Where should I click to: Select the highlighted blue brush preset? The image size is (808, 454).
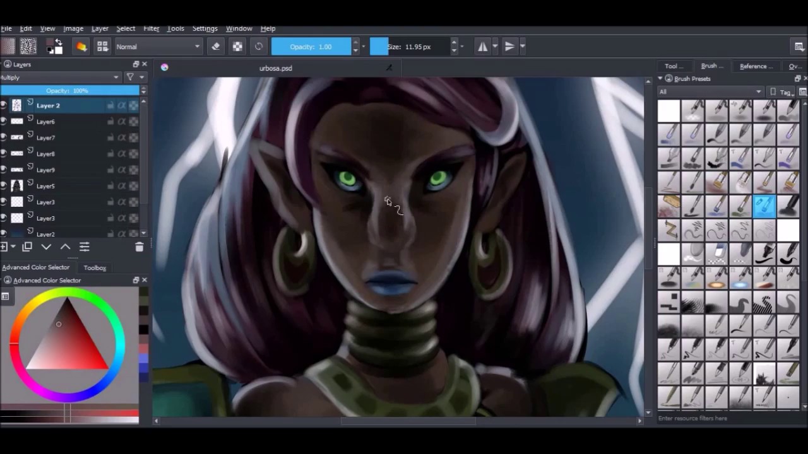click(x=764, y=206)
